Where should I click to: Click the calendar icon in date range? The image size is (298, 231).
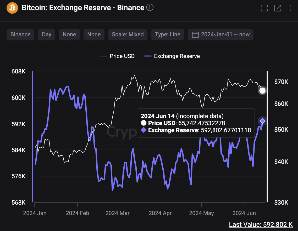195,35
